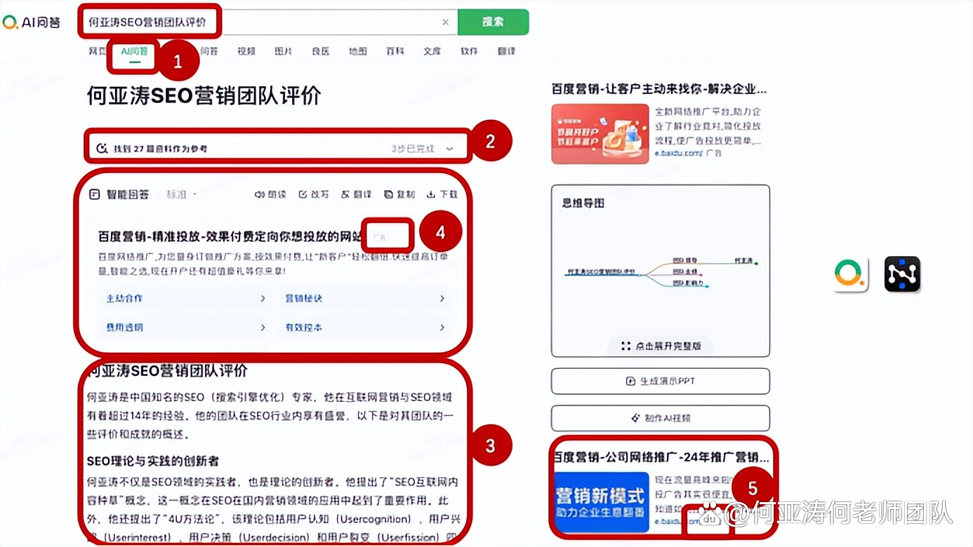Download the answer with 下载 icon
Viewport: 973px width, 547px height.
[x=431, y=194]
